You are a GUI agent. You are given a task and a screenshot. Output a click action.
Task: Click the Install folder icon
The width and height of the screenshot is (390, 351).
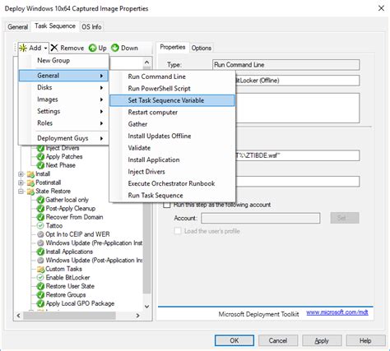pos(30,174)
